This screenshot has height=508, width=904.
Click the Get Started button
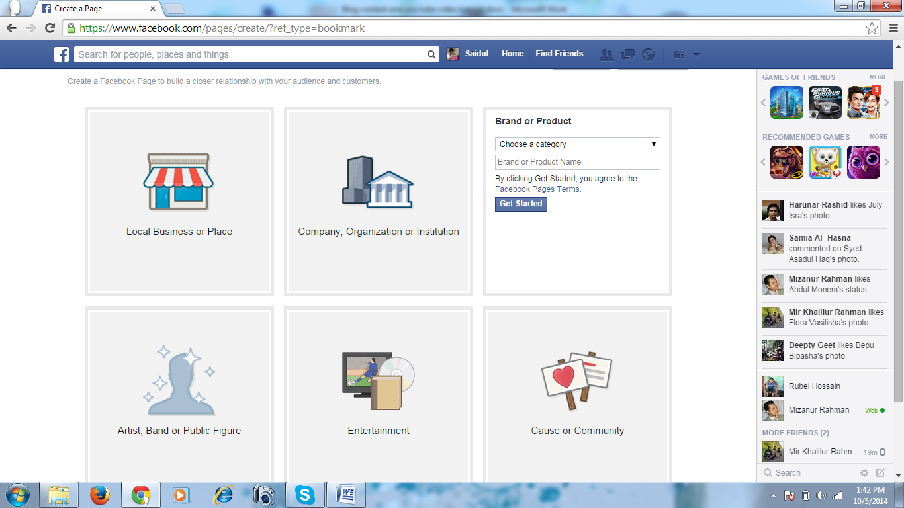[x=521, y=204]
